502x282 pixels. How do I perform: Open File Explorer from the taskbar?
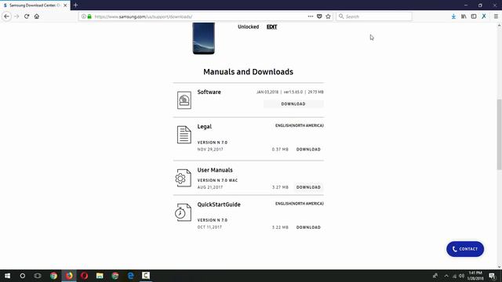(x=100, y=276)
